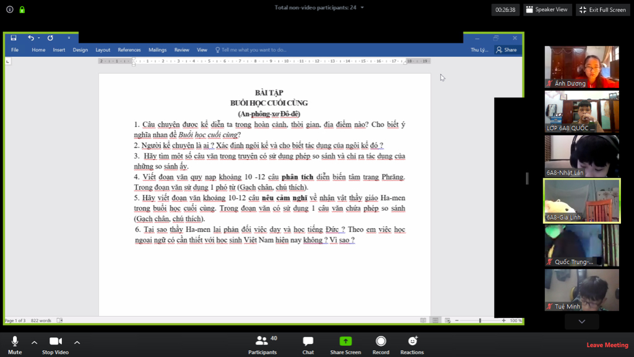This screenshot has width=634, height=357.
Task: Switch to the Home ribbon tab
Action: [x=38, y=50]
